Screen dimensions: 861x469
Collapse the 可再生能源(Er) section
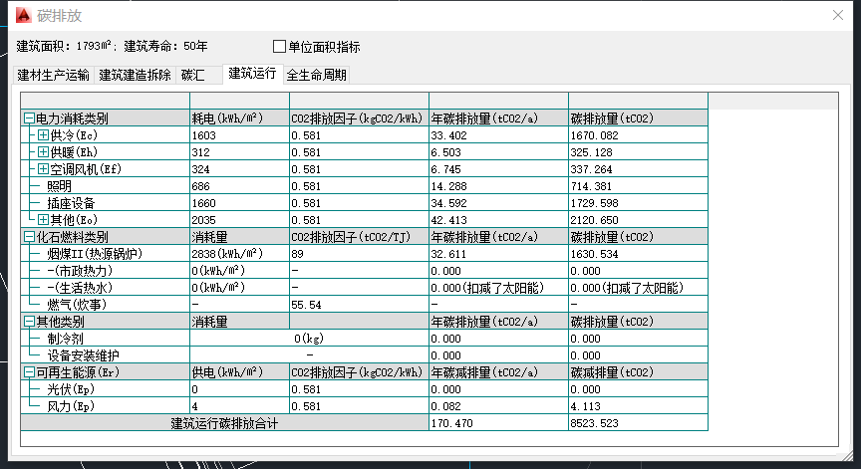[29, 372]
